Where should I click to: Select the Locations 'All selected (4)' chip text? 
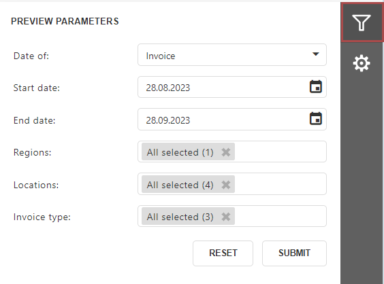(x=180, y=185)
